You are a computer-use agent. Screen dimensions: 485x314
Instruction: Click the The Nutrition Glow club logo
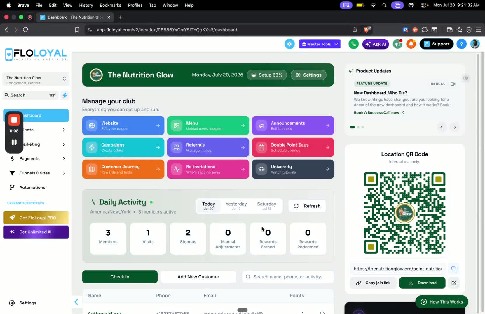(x=96, y=75)
